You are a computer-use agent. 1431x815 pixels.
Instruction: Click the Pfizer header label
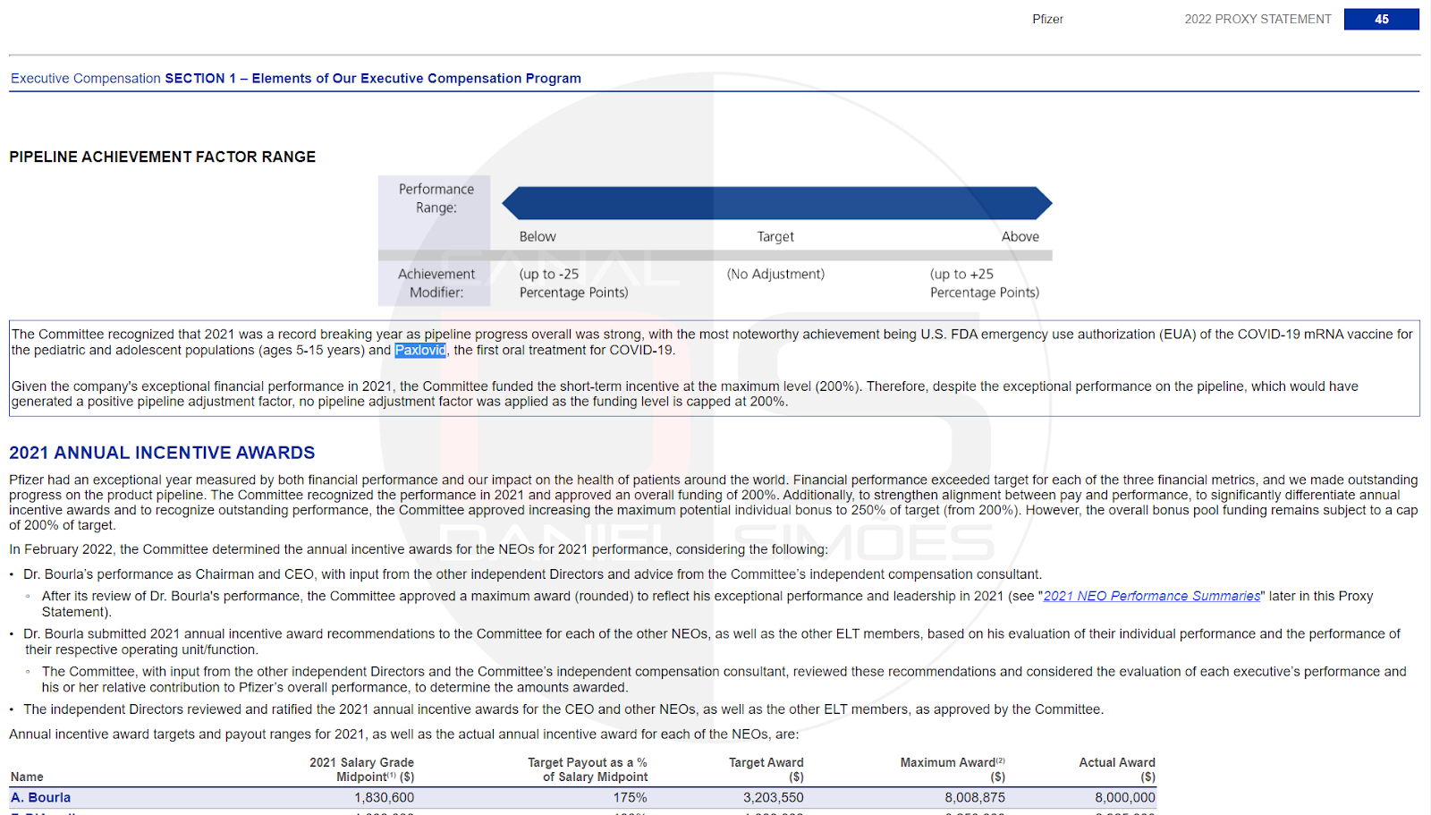pyautogui.click(x=1047, y=19)
